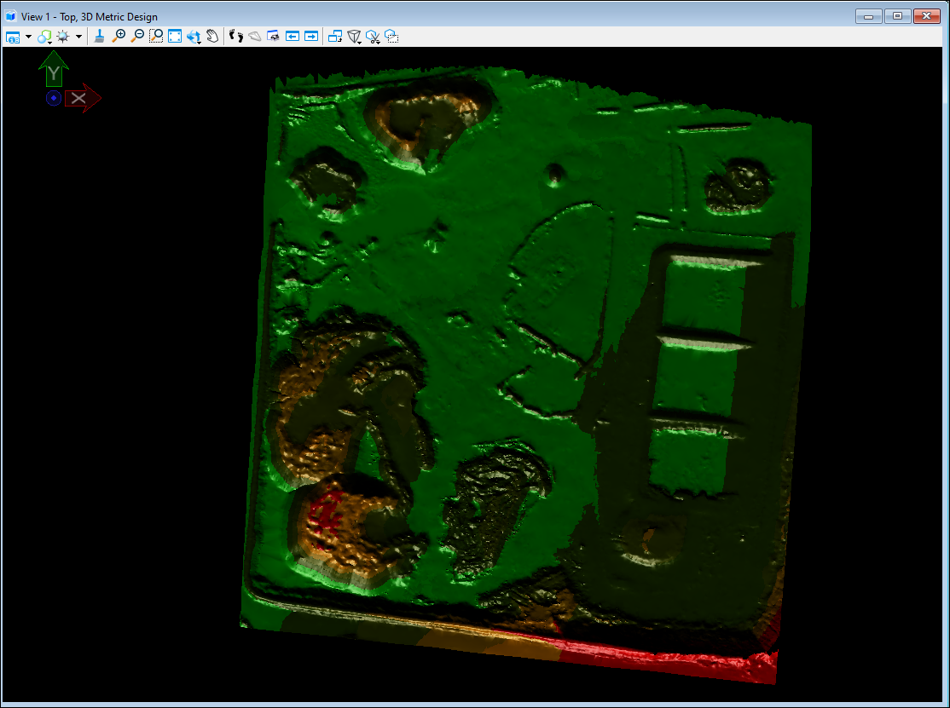Update the view using the paintbrush icon
The width and height of the screenshot is (950, 708).
[100, 37]
